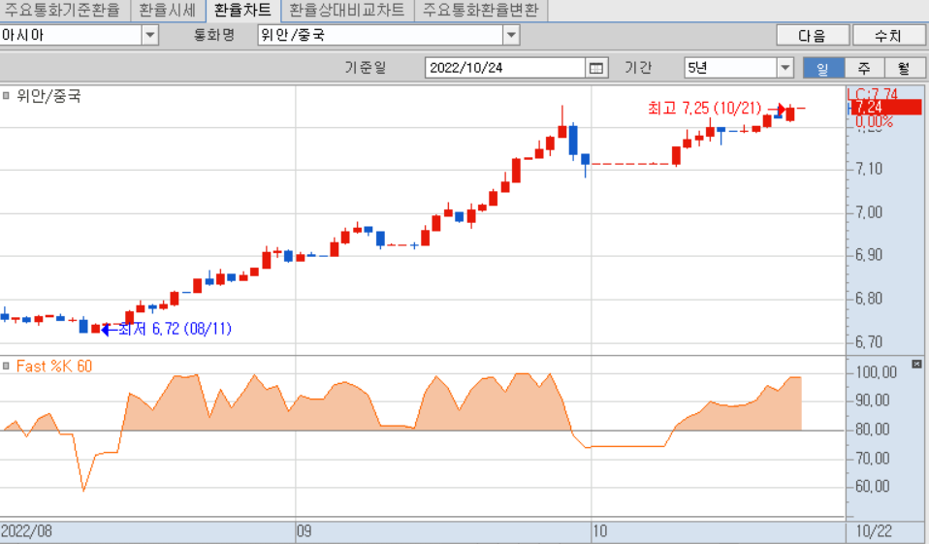This screenshot has height=544, width=929.
Task: Click the 7.00 price axis label
Action: [869, 212]
